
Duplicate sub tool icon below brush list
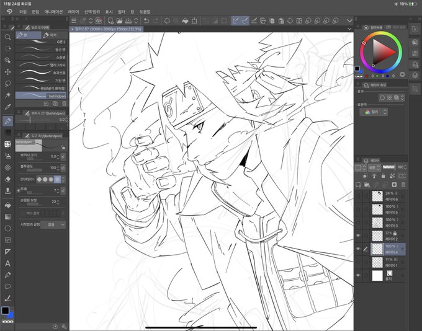pos(55,104)
